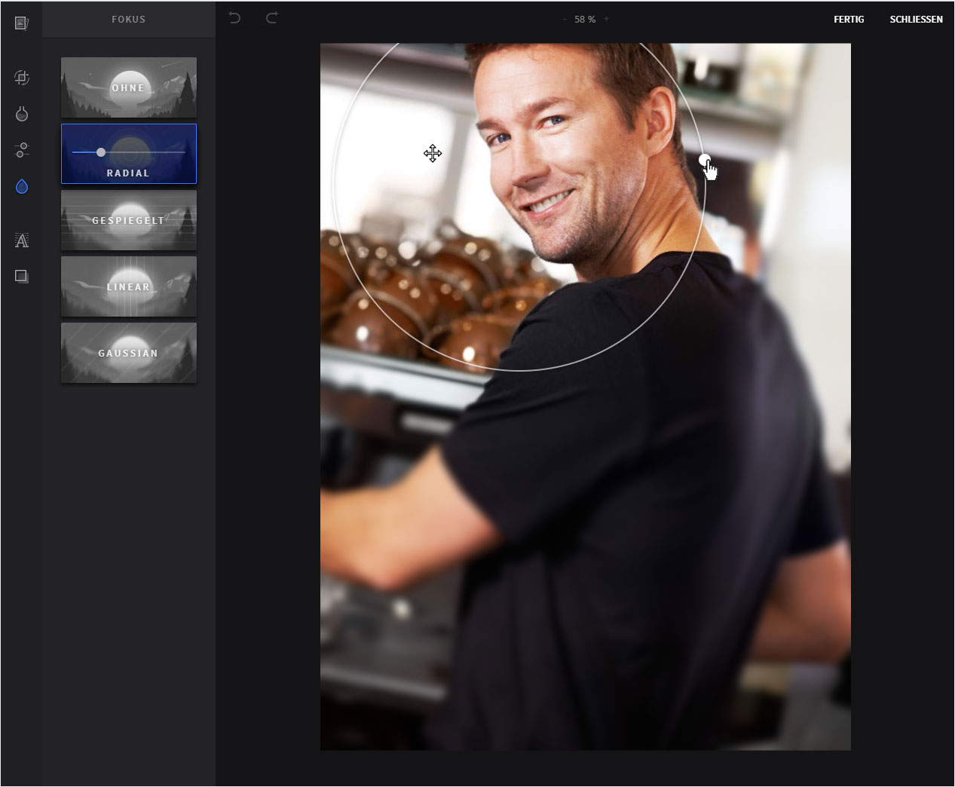Select the crop and transform tool

[22, 78]
